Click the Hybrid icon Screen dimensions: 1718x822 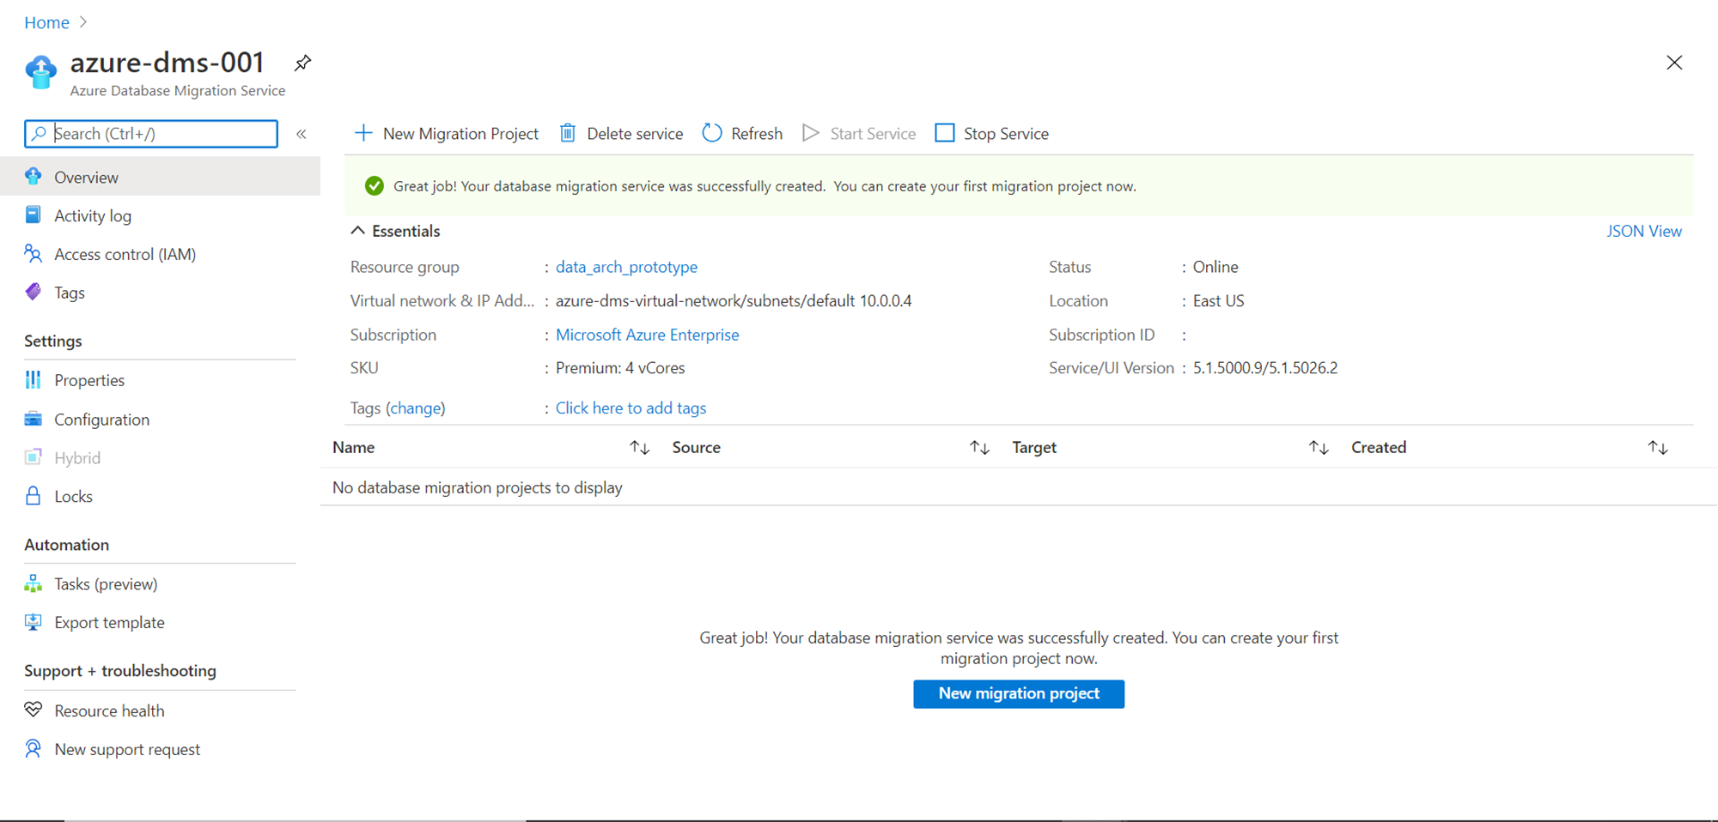click(34, 457)
